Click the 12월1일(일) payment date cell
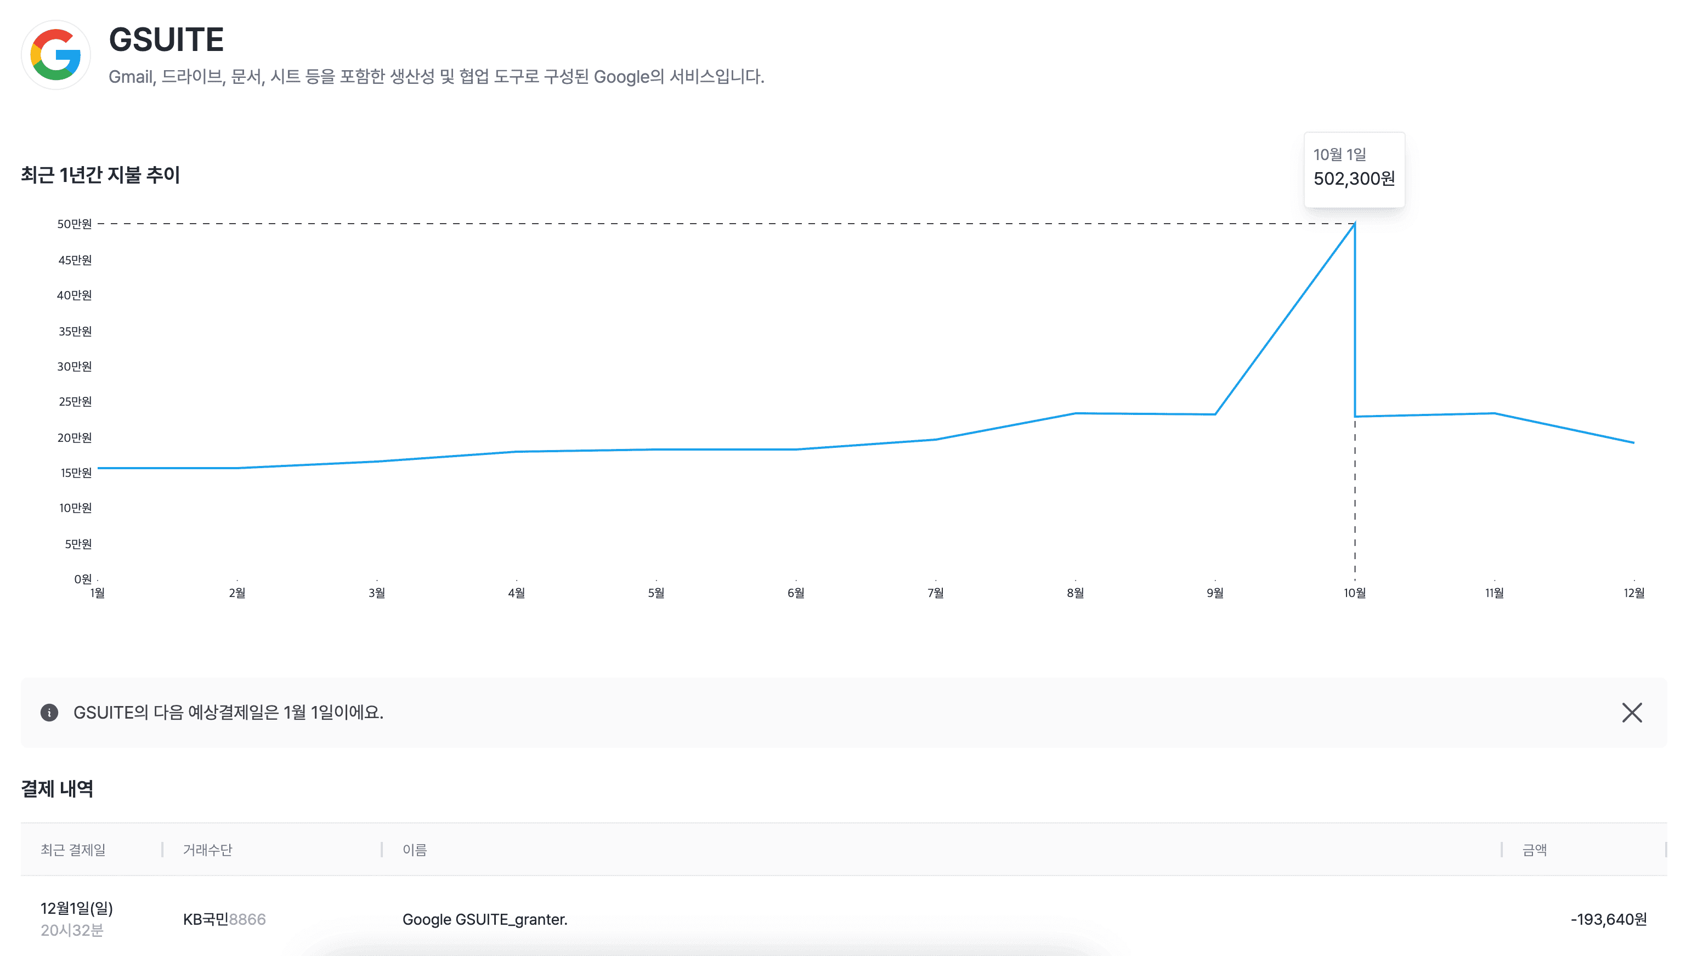This screenshot has width=1686, height=956. [x=76, y=908]
